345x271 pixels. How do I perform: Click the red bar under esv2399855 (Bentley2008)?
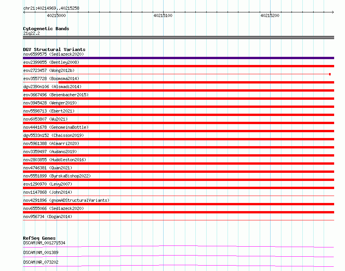[178, 66]
